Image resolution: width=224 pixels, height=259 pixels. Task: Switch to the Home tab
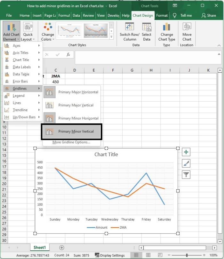pos(24,16)
